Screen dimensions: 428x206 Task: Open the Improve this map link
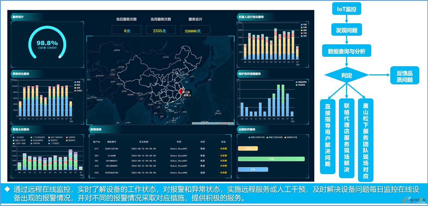[226, 123]
